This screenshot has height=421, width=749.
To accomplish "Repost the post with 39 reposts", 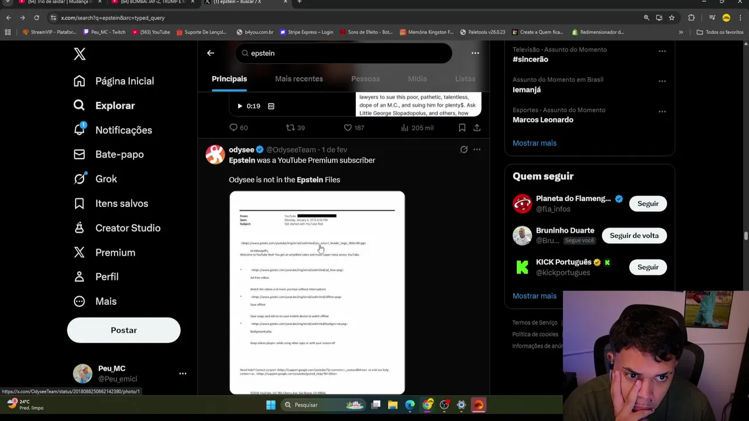I will pos(295,127).
